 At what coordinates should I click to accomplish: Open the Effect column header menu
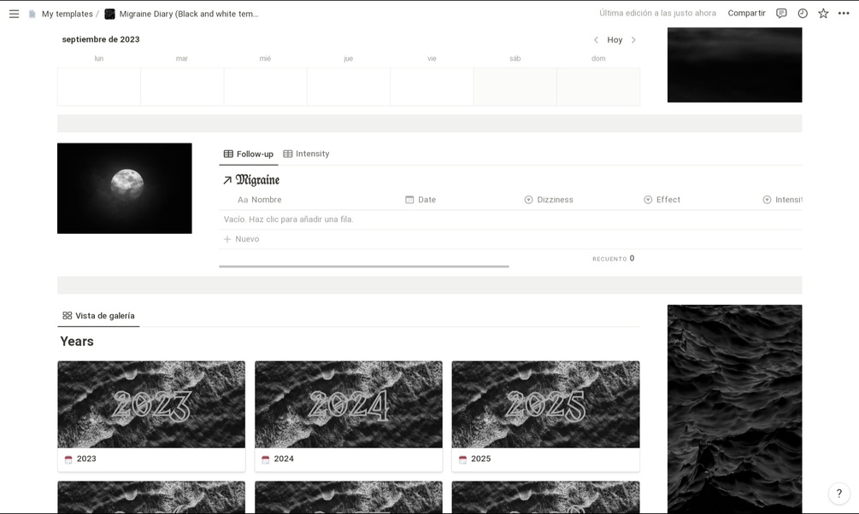pos(662,200)
